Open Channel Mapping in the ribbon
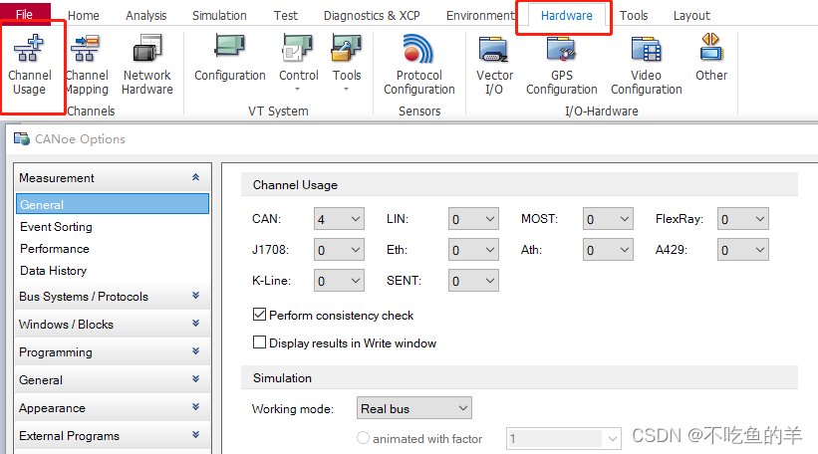This screenshot has width=818, height=454. (x=87, y=65)
